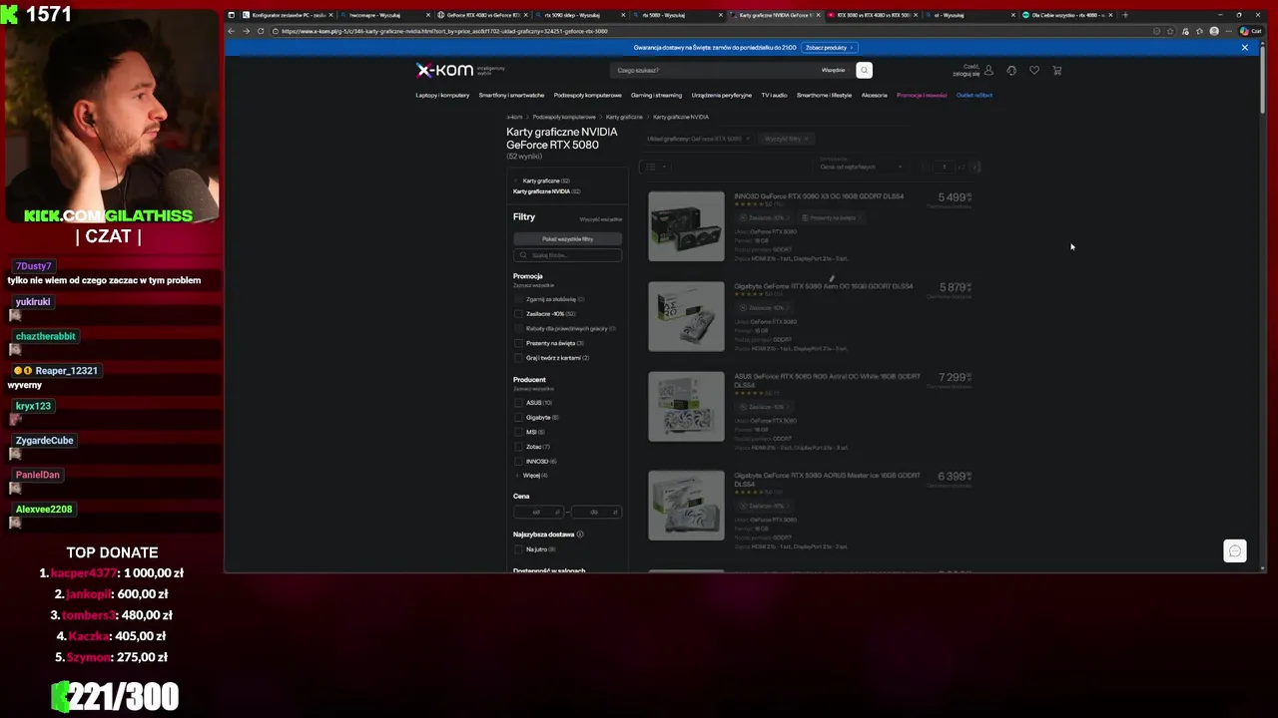Reload the page with refresh icon

[x=261, y=31]
